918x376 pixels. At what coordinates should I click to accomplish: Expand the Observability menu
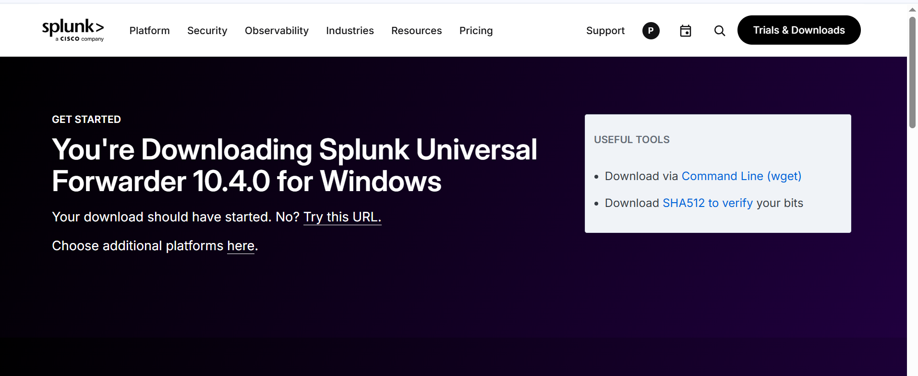point(277,31)
